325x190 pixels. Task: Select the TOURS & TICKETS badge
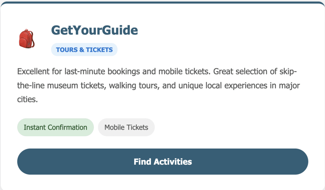coord(84,50)
